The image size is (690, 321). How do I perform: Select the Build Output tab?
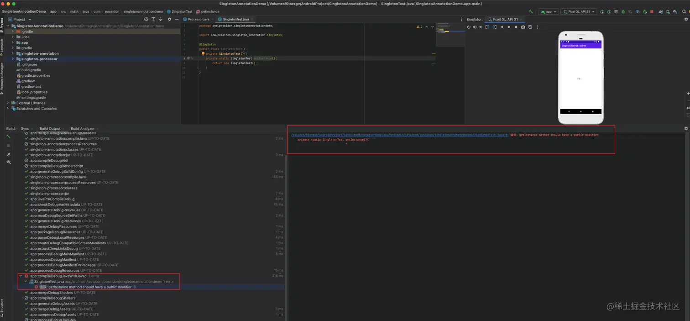[x=50, y=129]
